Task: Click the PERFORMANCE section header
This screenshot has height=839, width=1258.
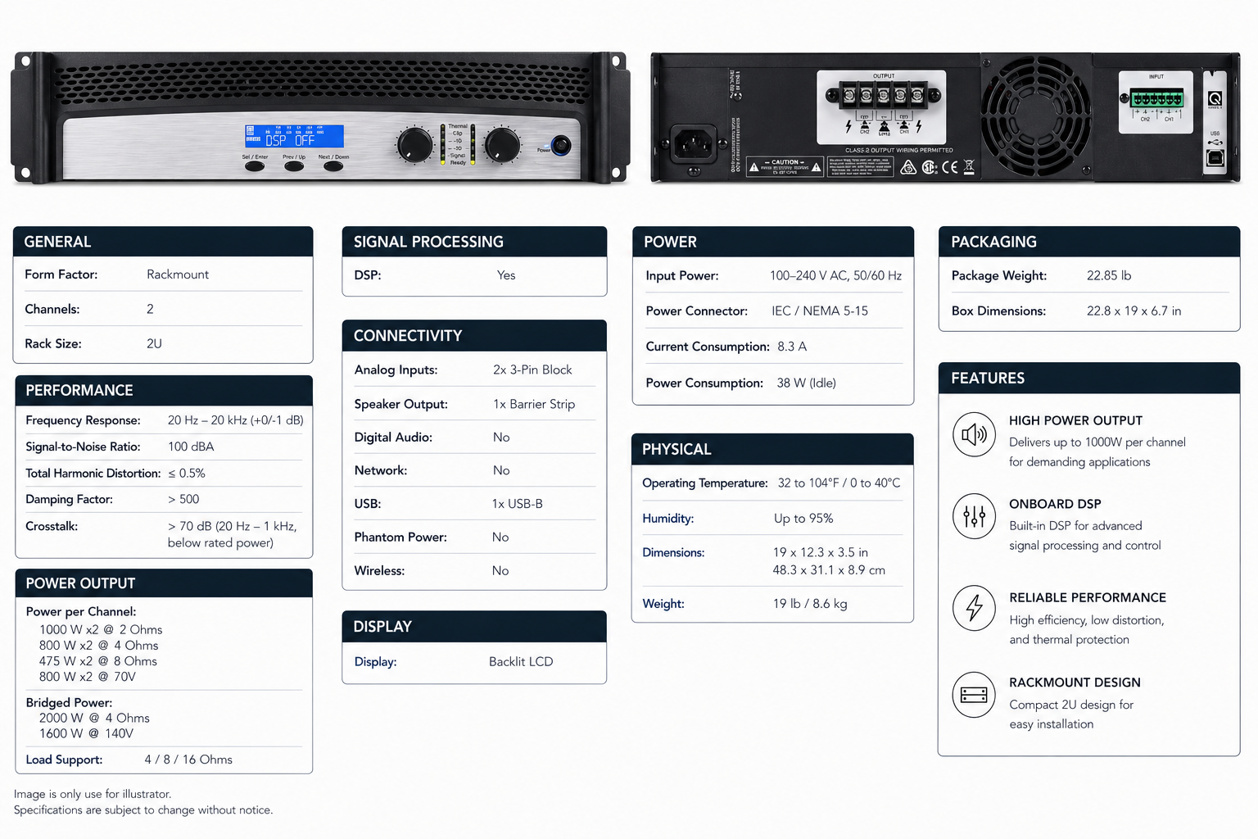Action: pos(164,391)
